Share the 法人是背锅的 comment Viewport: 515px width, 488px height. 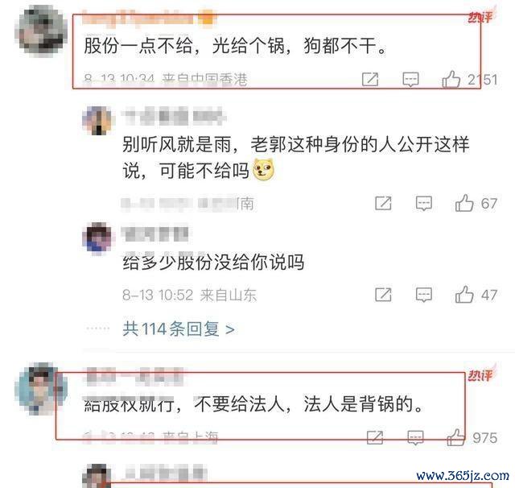(375, 437)
